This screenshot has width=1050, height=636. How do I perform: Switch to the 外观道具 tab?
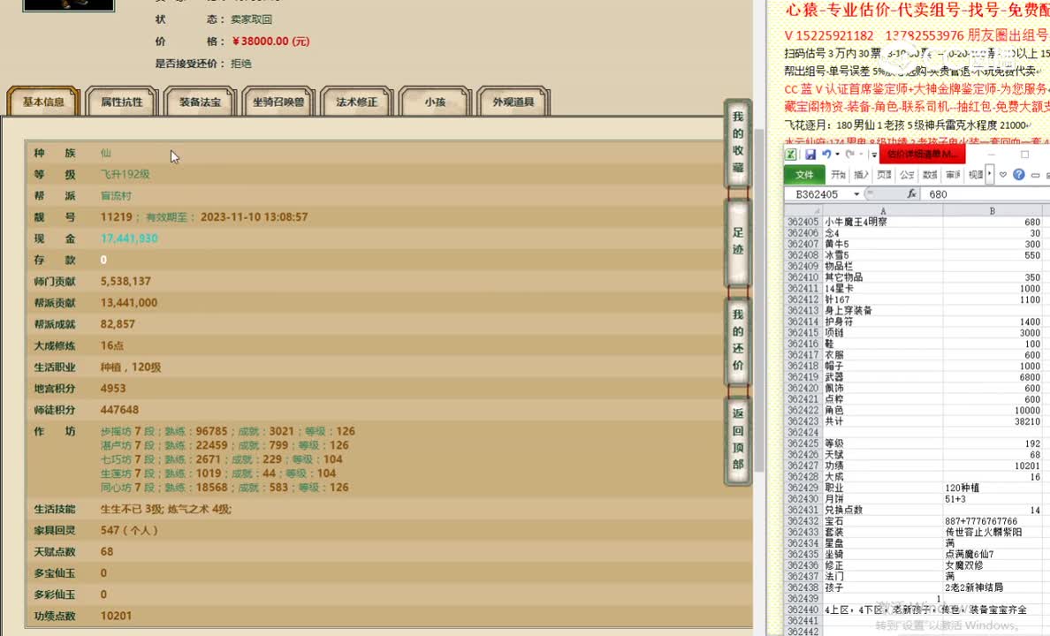tap(515, 101)
